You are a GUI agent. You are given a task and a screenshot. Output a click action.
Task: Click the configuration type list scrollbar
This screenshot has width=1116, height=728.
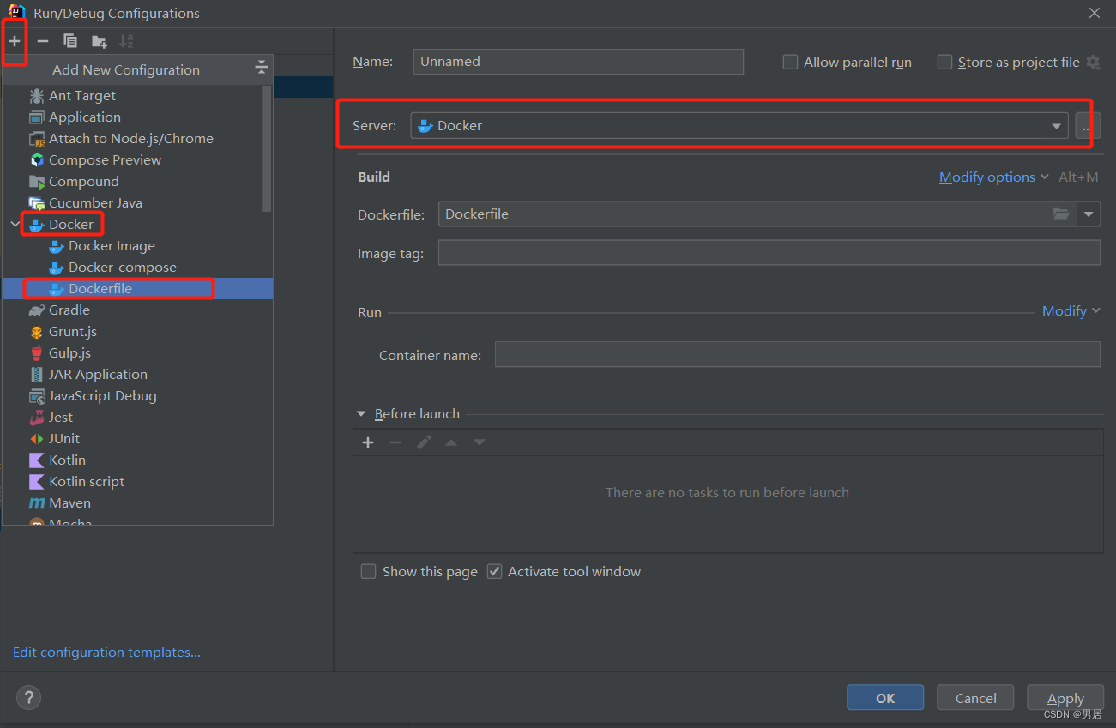coord(268,147)
